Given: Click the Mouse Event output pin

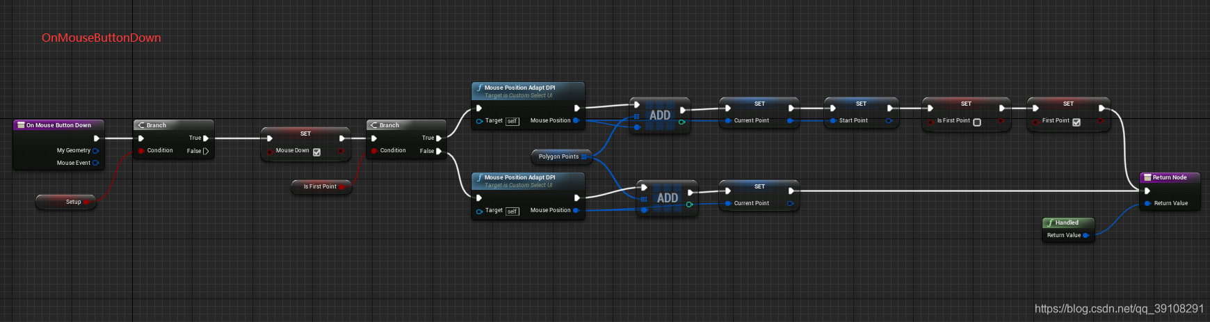Looking at the screenshot, I should pos(95,163).
